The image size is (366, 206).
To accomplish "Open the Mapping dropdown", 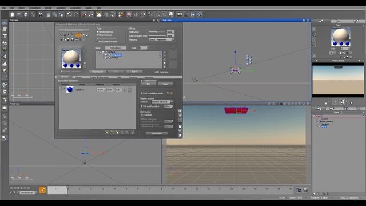I will point(161,39).
